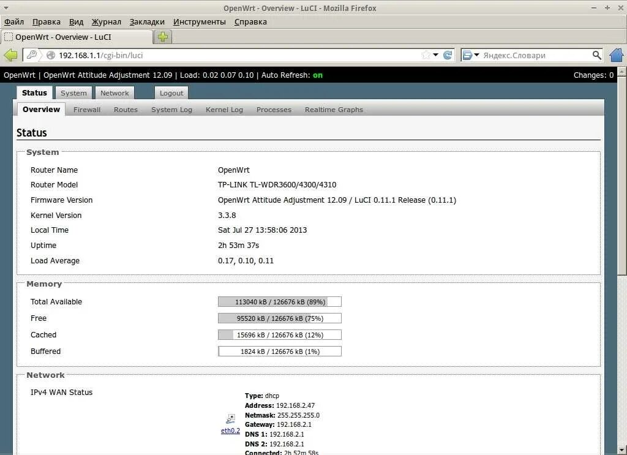Screen dimensions: 627x455
Task: Click load average 0.17, 0.10, 0.11
Action: pos(246,261)
